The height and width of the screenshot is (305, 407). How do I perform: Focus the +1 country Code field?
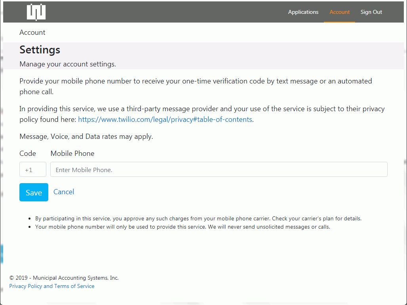[x=33, y=169]
